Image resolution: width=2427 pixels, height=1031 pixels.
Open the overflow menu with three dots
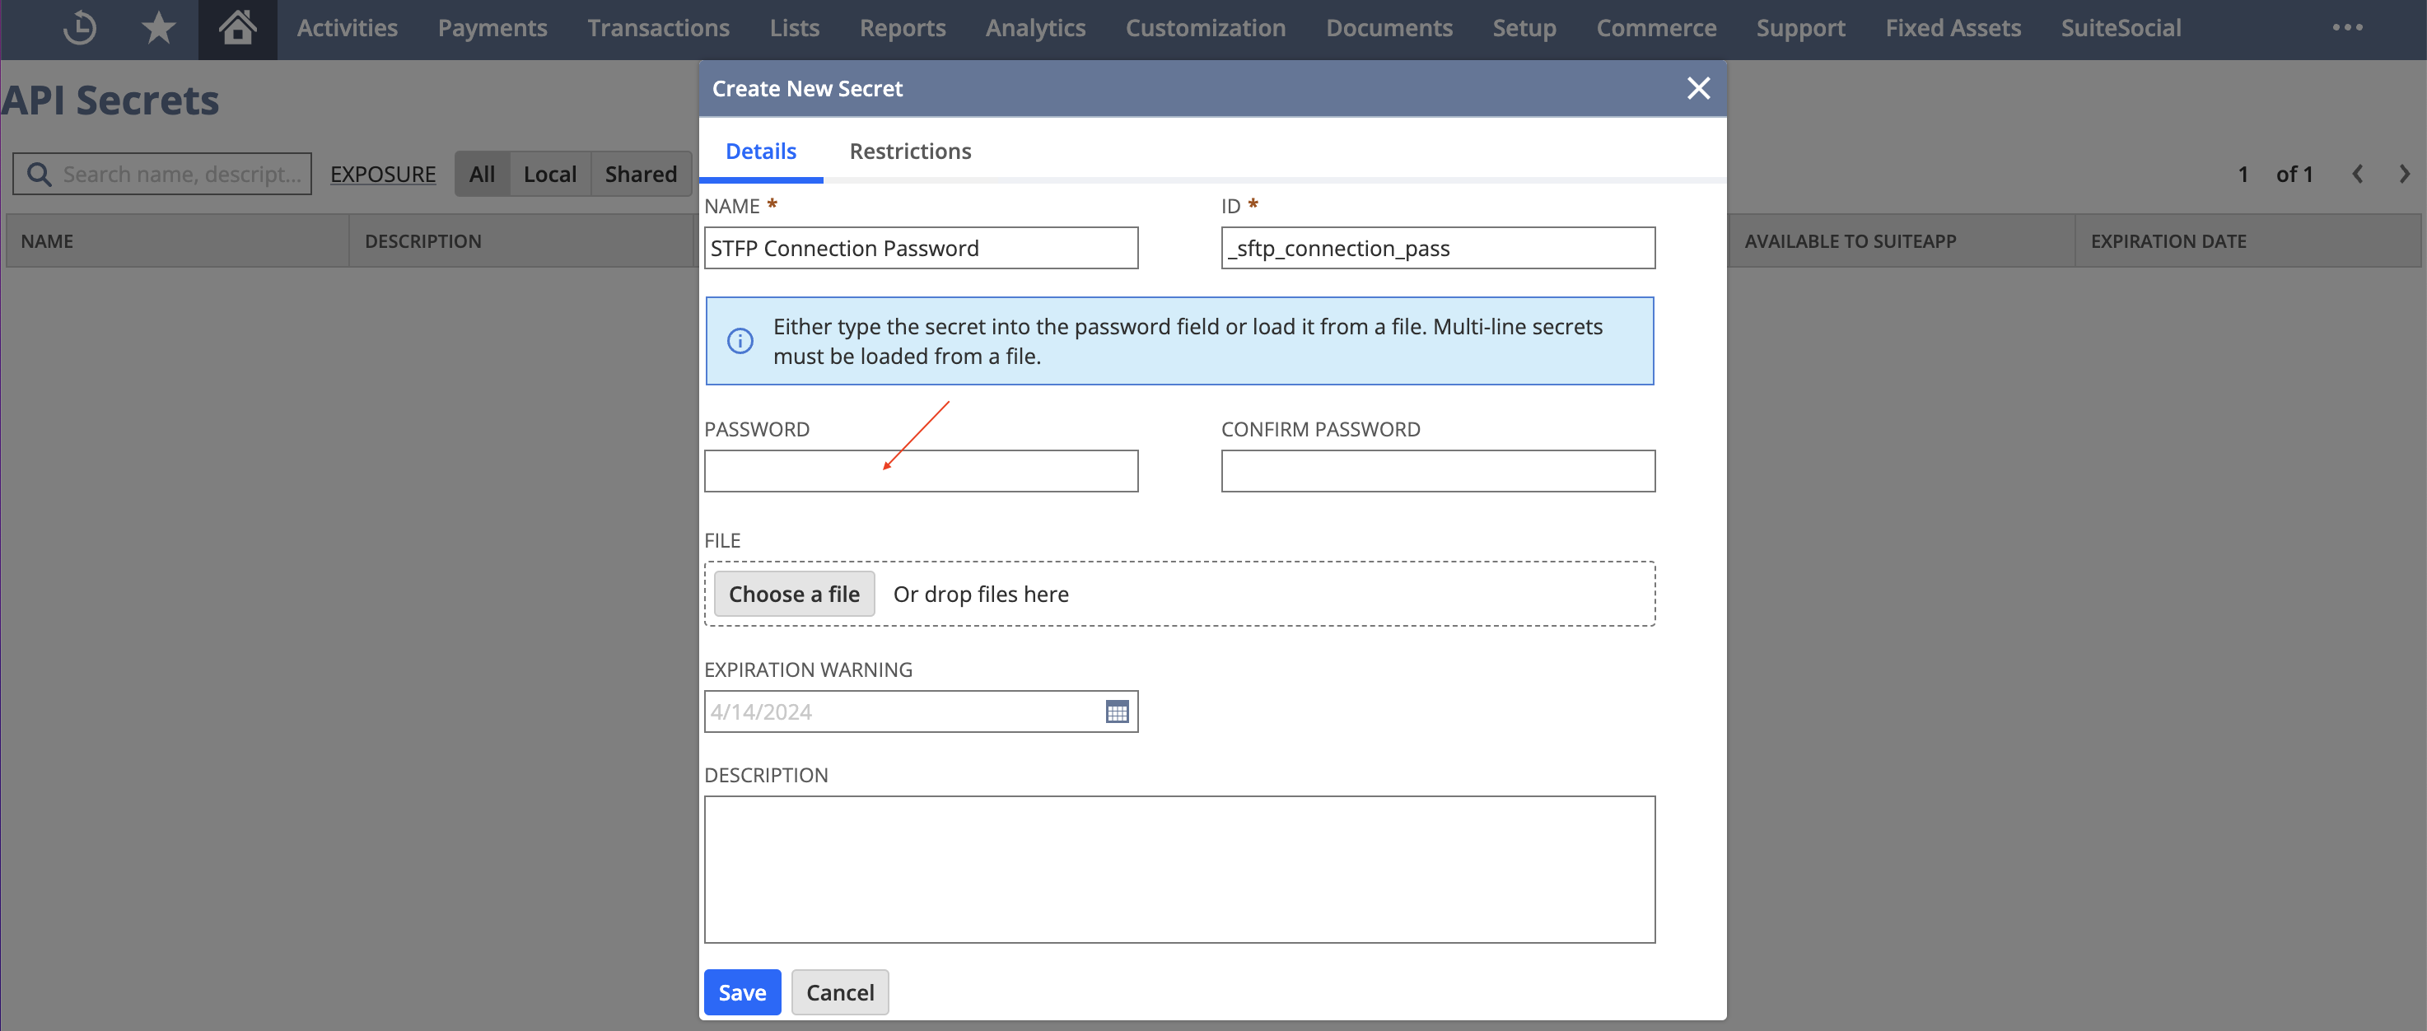2347,27
